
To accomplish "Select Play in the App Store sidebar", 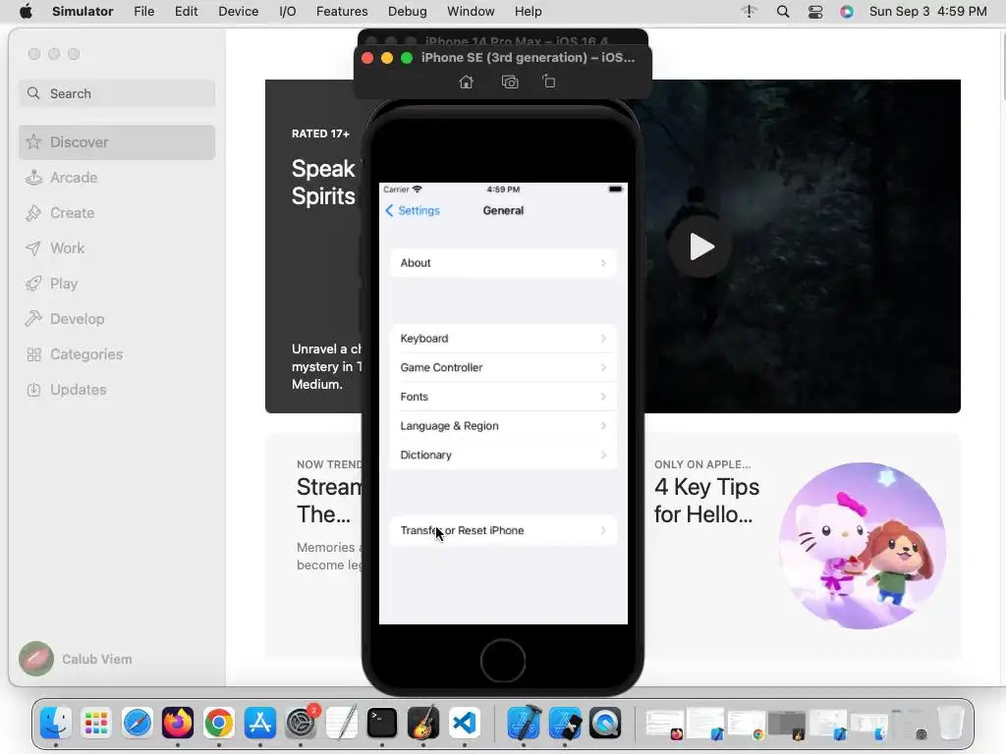I will coord(117,284).
